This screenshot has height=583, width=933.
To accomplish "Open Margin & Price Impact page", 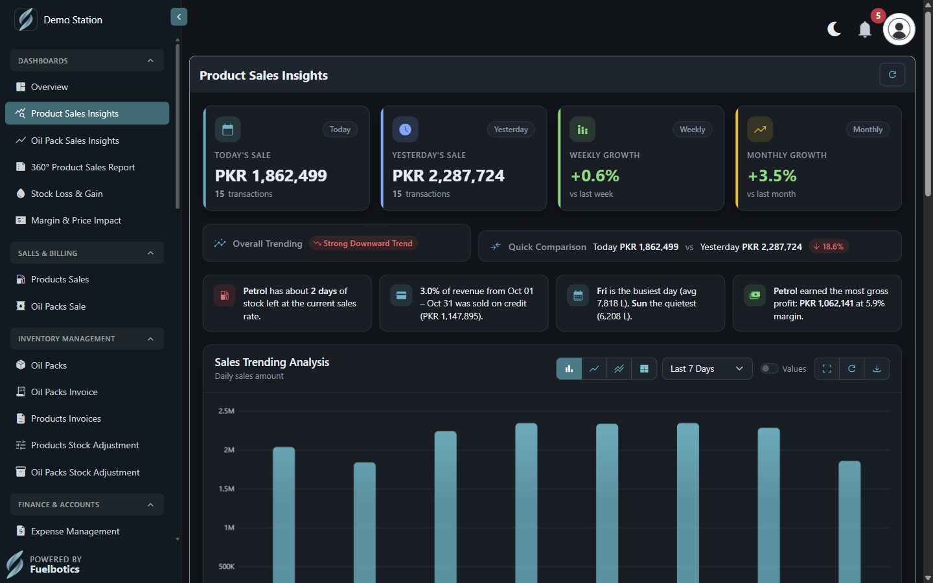I will coord(87,220).
